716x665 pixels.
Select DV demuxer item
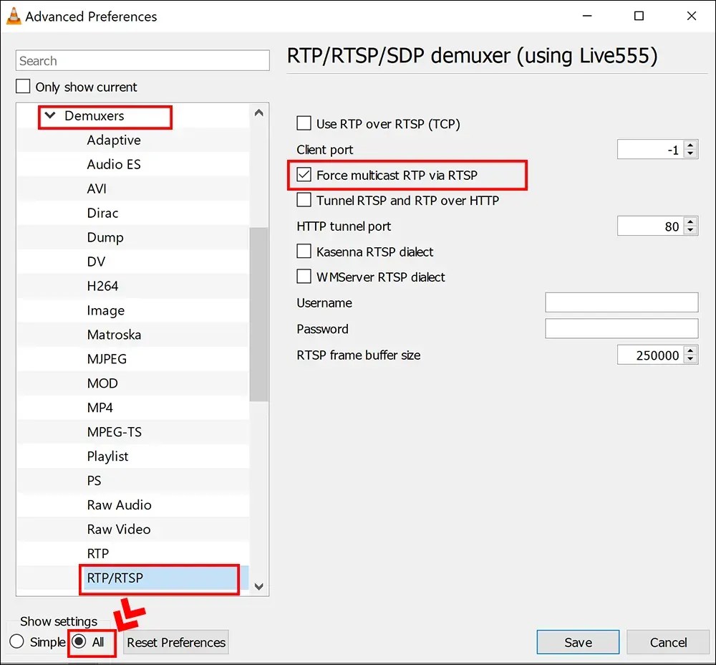[x=96, y=262]
